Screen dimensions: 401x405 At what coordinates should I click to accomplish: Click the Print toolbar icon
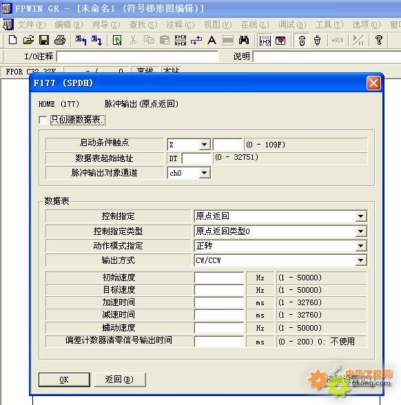(x=60, y=40)
